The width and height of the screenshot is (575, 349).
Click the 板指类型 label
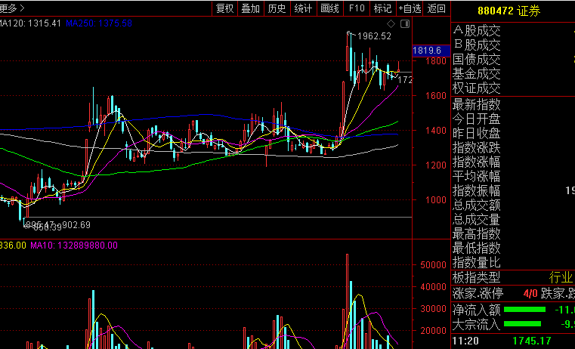tap(476, 277)
